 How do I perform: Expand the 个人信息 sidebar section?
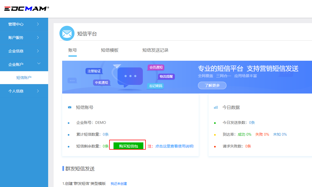point(24,91)
